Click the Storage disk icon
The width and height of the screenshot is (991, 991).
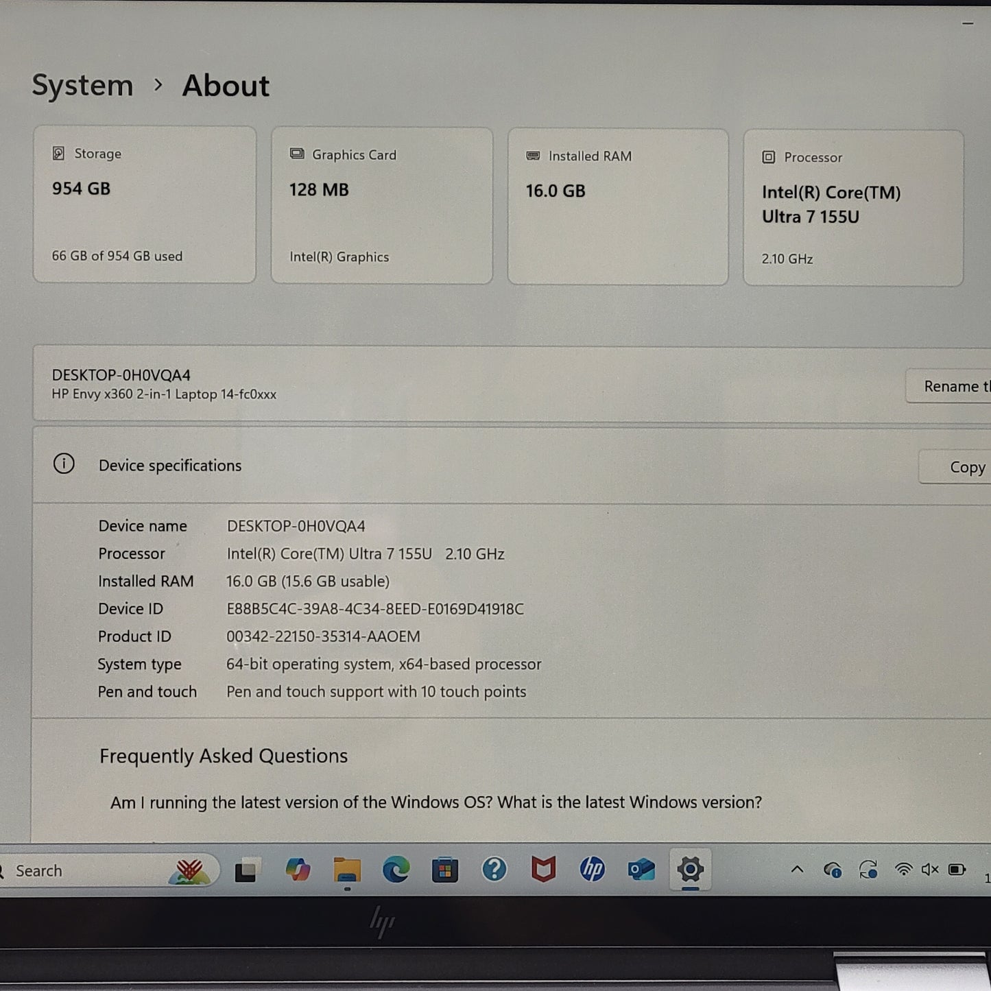click(59, 153)
